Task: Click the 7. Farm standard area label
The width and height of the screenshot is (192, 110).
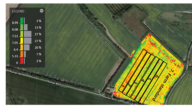Action: pyautogui.click(x=163, y=85)
